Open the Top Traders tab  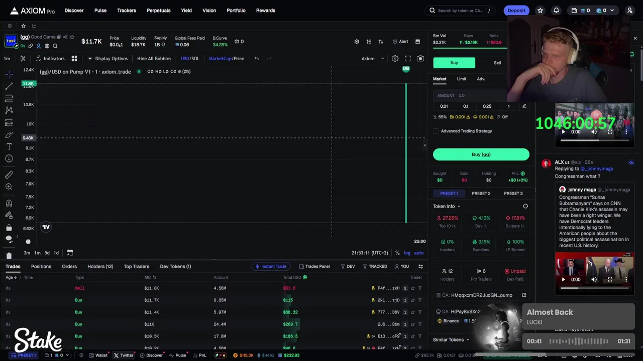pyautogui.click(x=137, y=267)
